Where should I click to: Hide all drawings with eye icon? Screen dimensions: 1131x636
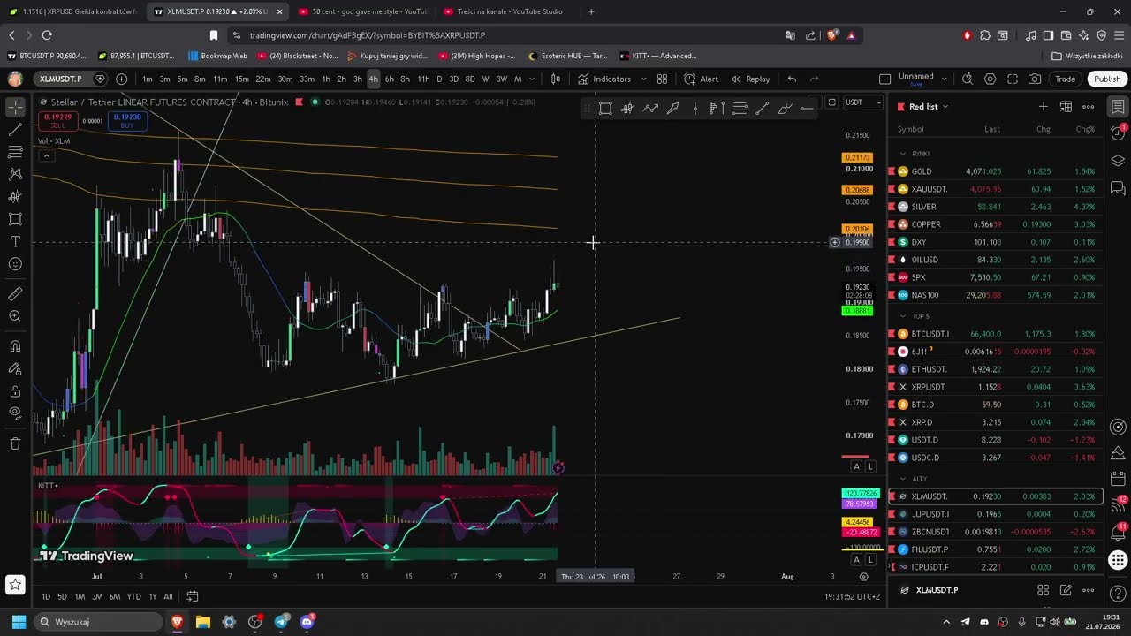point(15,413)
